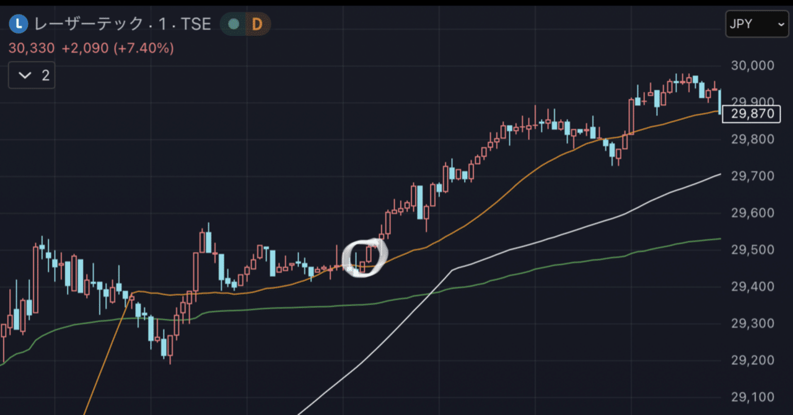Click the 30,330 last price value
793x415 pixels.
(32, 48)
